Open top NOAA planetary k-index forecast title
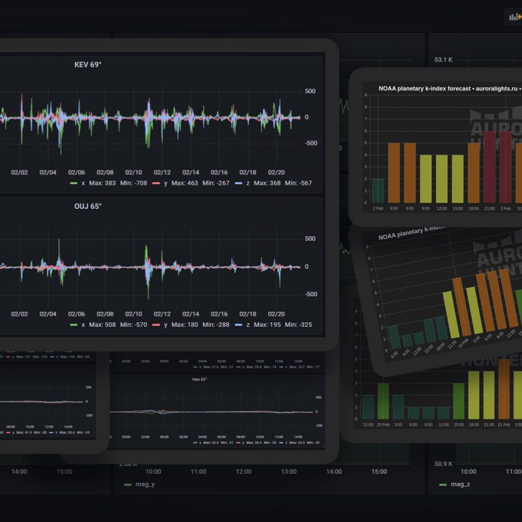The height and width of the screenshot is (522, 522). [449, 87]
